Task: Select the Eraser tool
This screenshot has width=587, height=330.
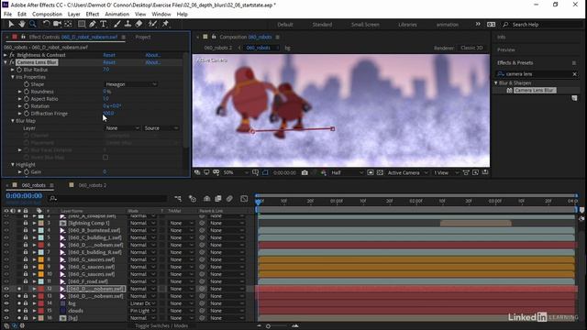Action: (138, 24)
